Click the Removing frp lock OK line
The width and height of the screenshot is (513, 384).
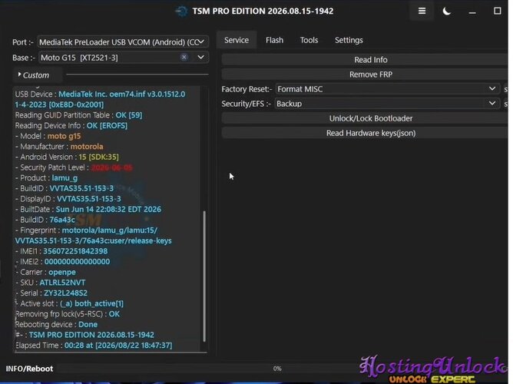tap(68, 314)
